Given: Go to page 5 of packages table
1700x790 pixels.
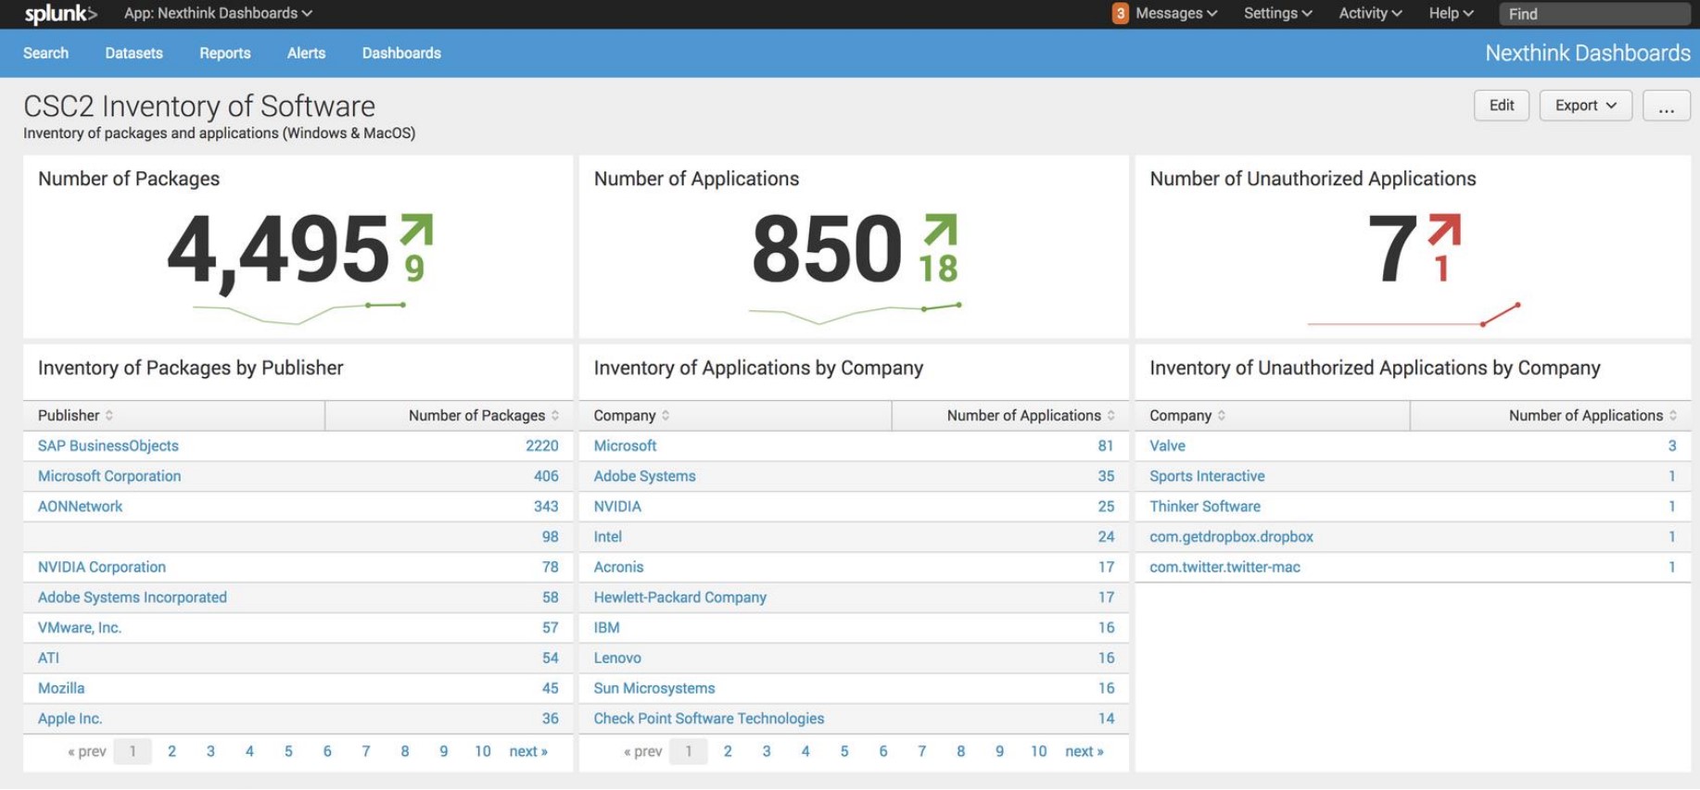Looking at the screenshot, I should tap(288, 751).
